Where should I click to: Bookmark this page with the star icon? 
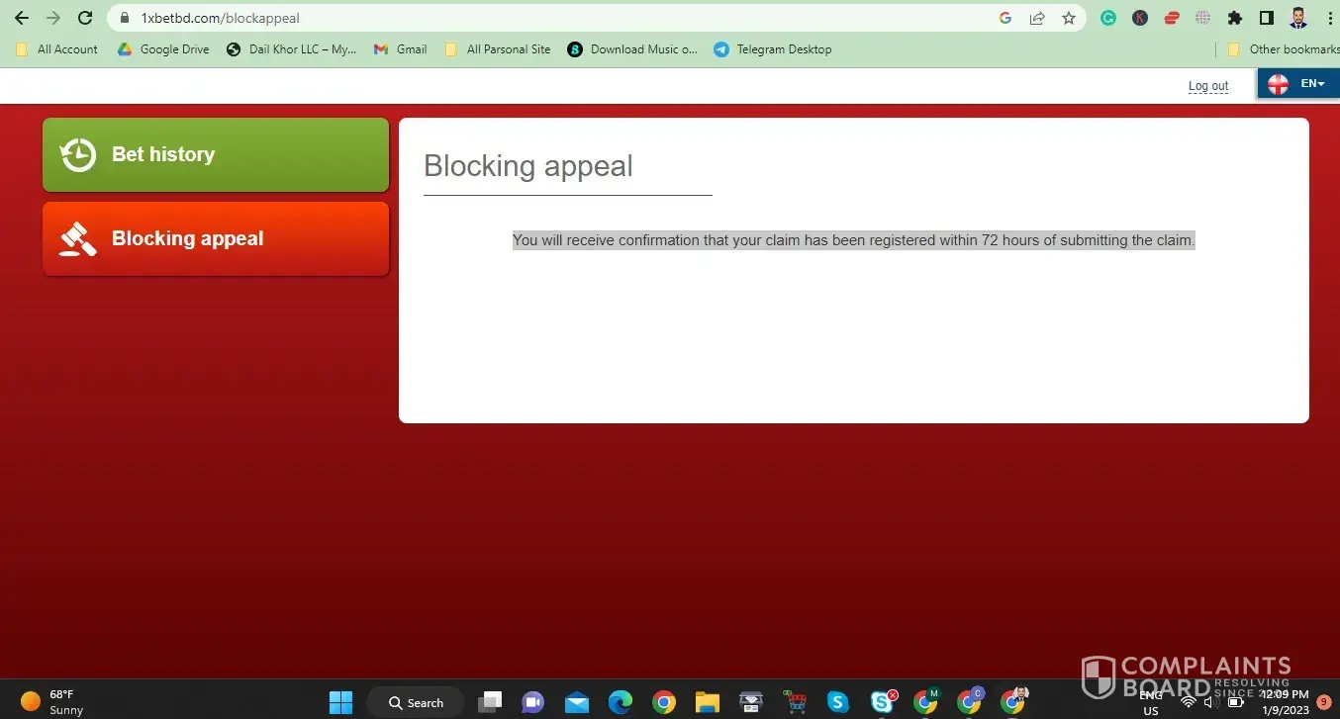(x=1069, y=18)
